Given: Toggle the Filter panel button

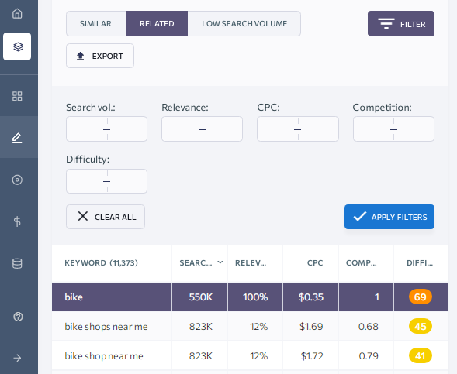Looking at the screenshot, I should pyautogui.click(x=401, y=24).
